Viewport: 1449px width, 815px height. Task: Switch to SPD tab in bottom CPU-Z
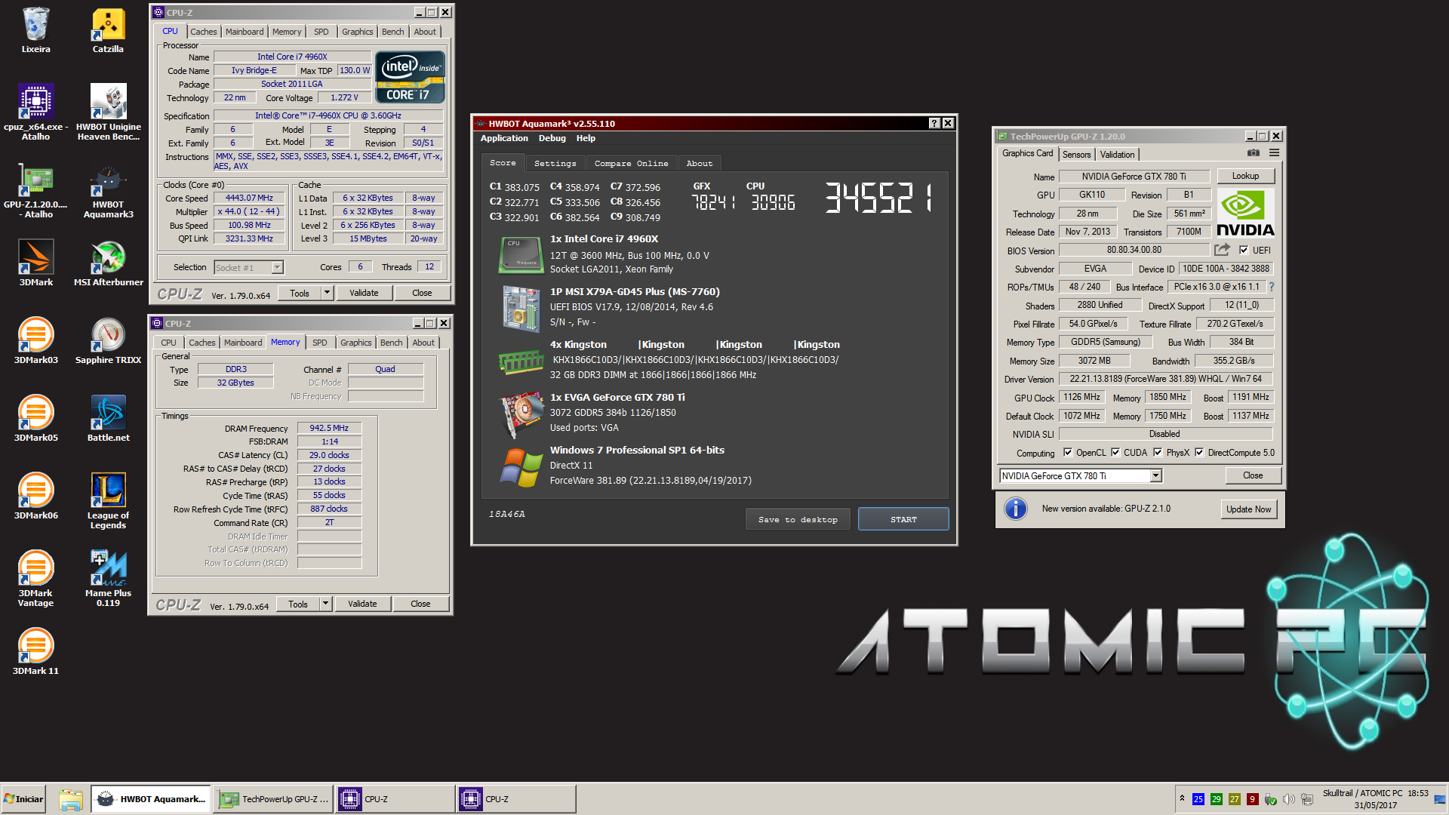[x=320, y=343]
